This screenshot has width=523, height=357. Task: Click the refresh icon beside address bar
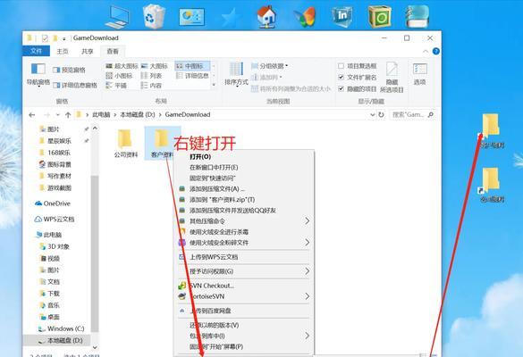[x=381, y=114]
